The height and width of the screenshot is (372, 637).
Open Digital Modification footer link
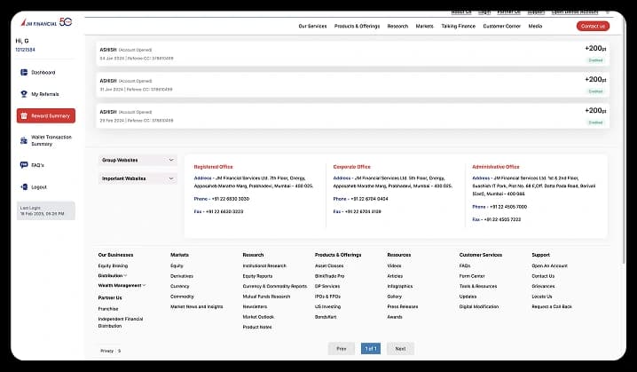click(x=479, y=306)
